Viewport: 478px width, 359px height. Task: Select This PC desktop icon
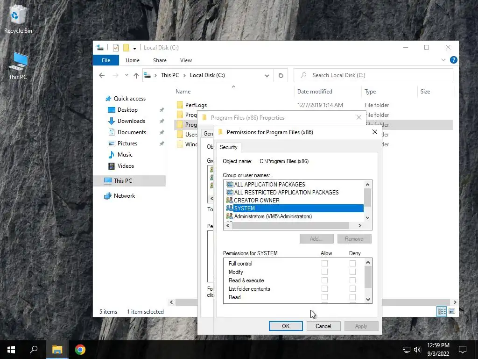[18, 65]
